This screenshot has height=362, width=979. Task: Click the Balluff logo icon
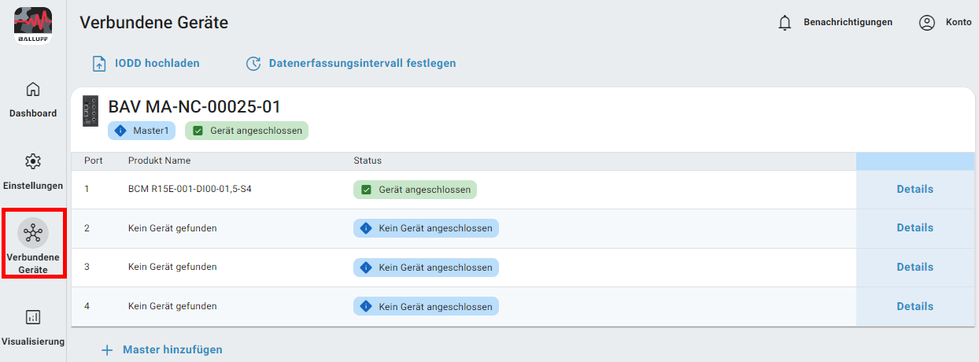click(33, 25)
